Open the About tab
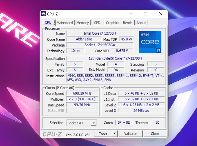This screenshot has width=197, height=146. point(141,23)
